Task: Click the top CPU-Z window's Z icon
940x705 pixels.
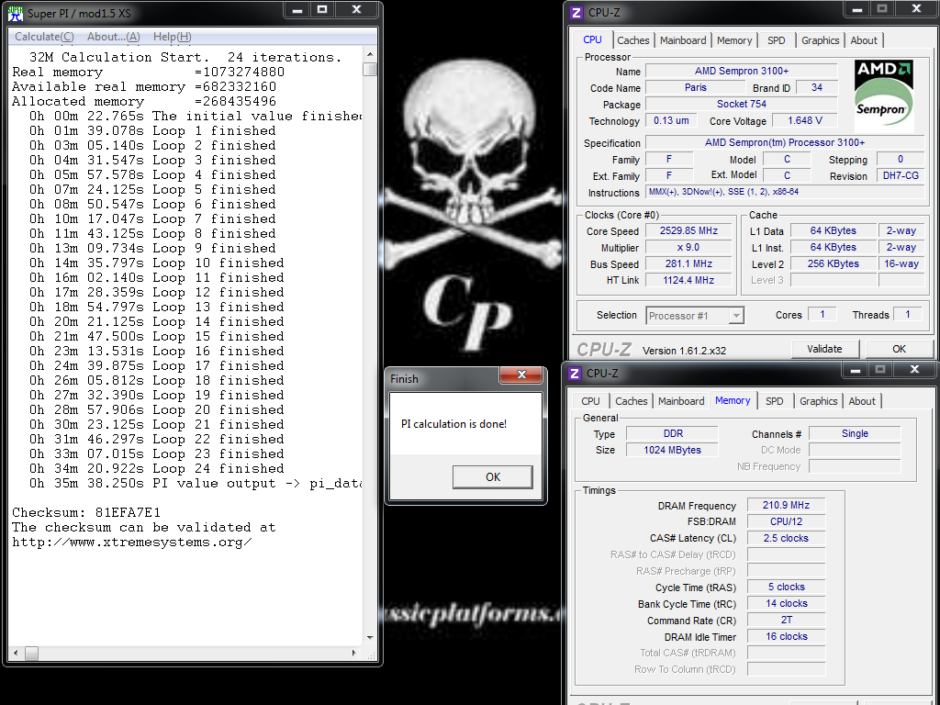Action: pyautogui.click(x=576, y=13)
